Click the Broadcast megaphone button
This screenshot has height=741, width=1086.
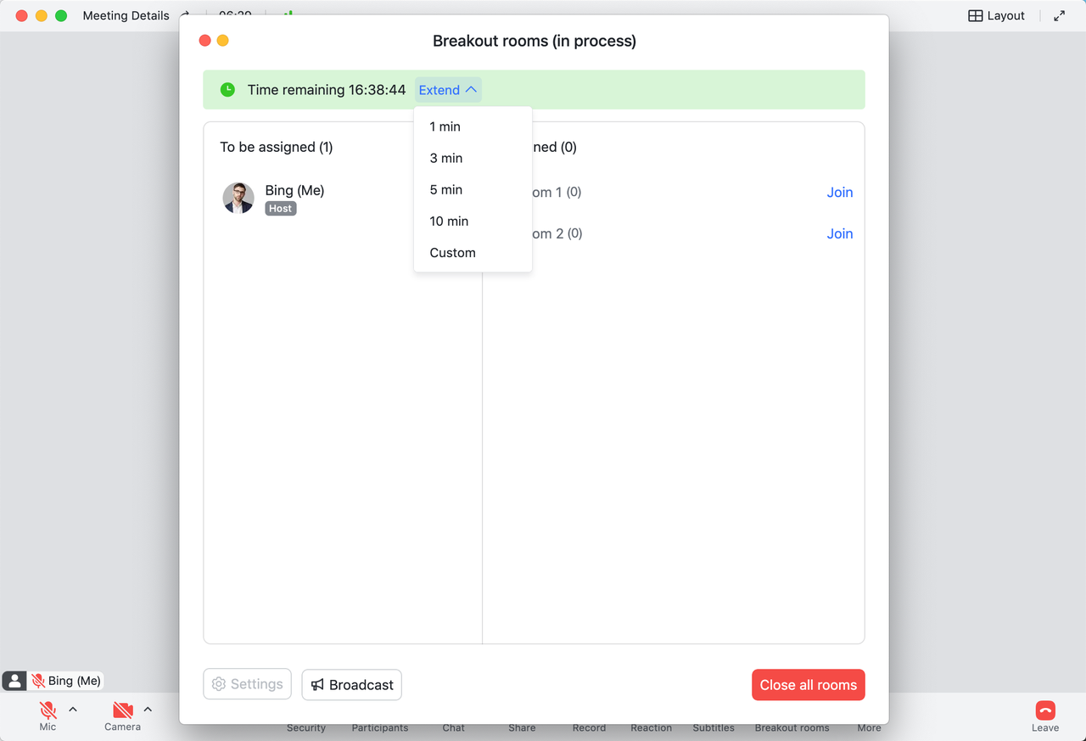(x=351, y=685)
